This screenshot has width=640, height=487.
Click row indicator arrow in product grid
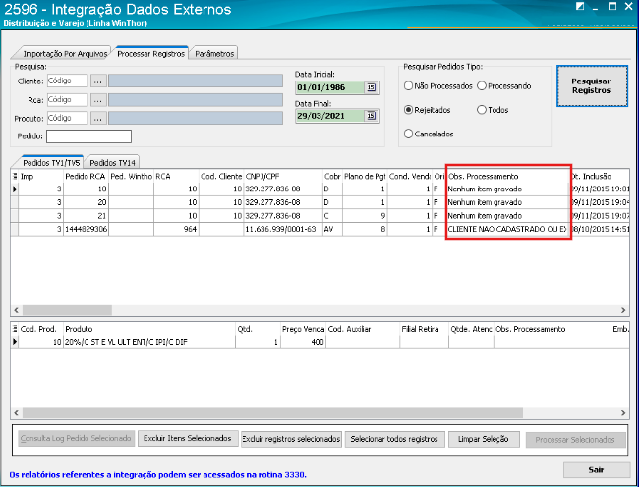coord(15,342)
